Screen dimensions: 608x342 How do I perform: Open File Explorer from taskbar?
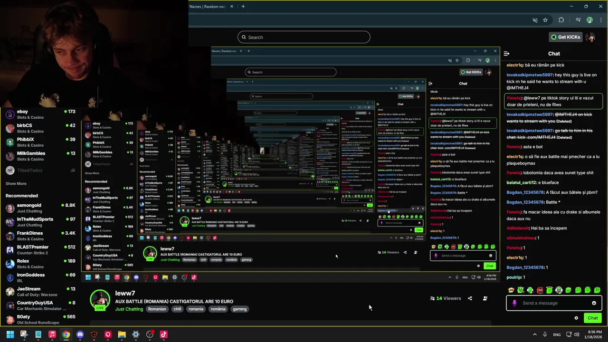click(122, 334)
